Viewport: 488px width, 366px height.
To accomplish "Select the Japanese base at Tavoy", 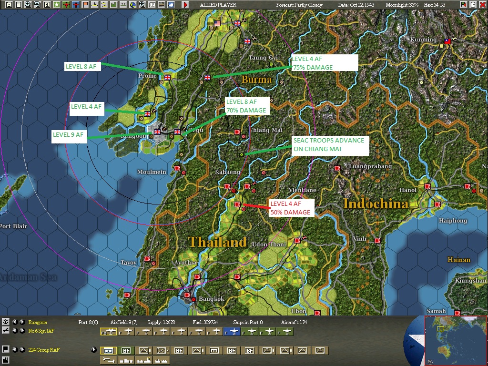I will pyautogui.click(x=147, y=259).
